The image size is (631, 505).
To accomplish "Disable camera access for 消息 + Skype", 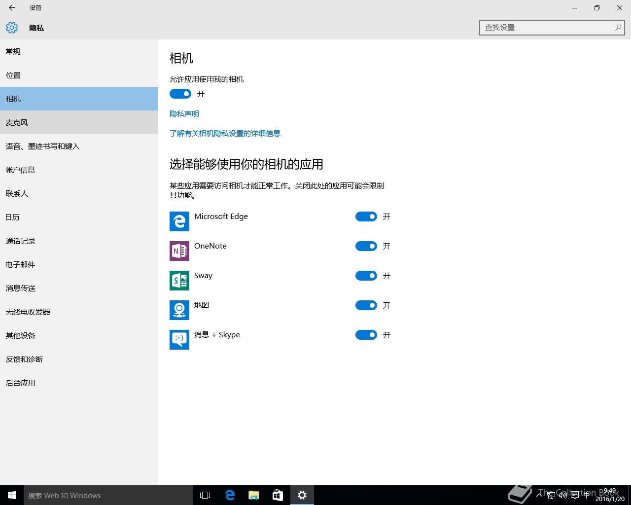I will coord(366,335).
